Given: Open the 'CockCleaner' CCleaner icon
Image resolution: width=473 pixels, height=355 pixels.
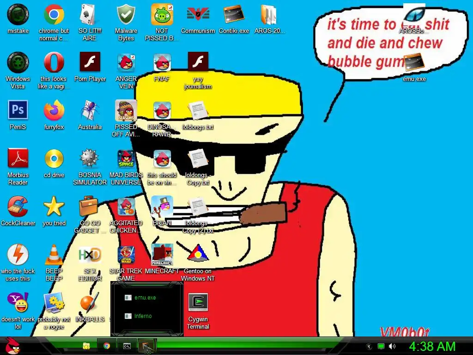Looking at the screenshot, I should point(18,207).
